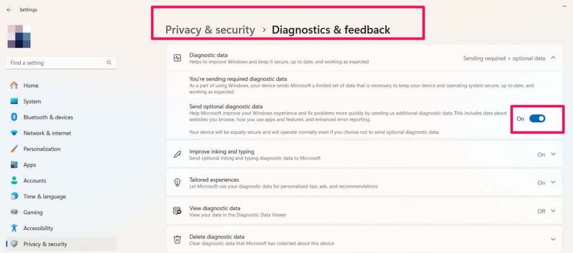This screenshot has width=573, height=253.
Task: Expand View diagnostic data options
Action: 553,211
